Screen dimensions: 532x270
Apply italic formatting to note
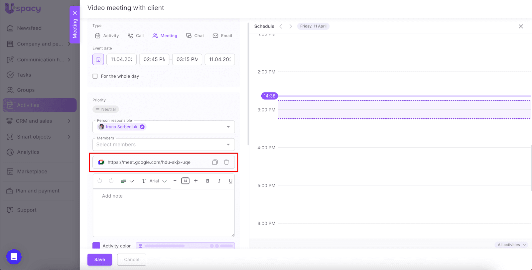(x=219, y=181)
